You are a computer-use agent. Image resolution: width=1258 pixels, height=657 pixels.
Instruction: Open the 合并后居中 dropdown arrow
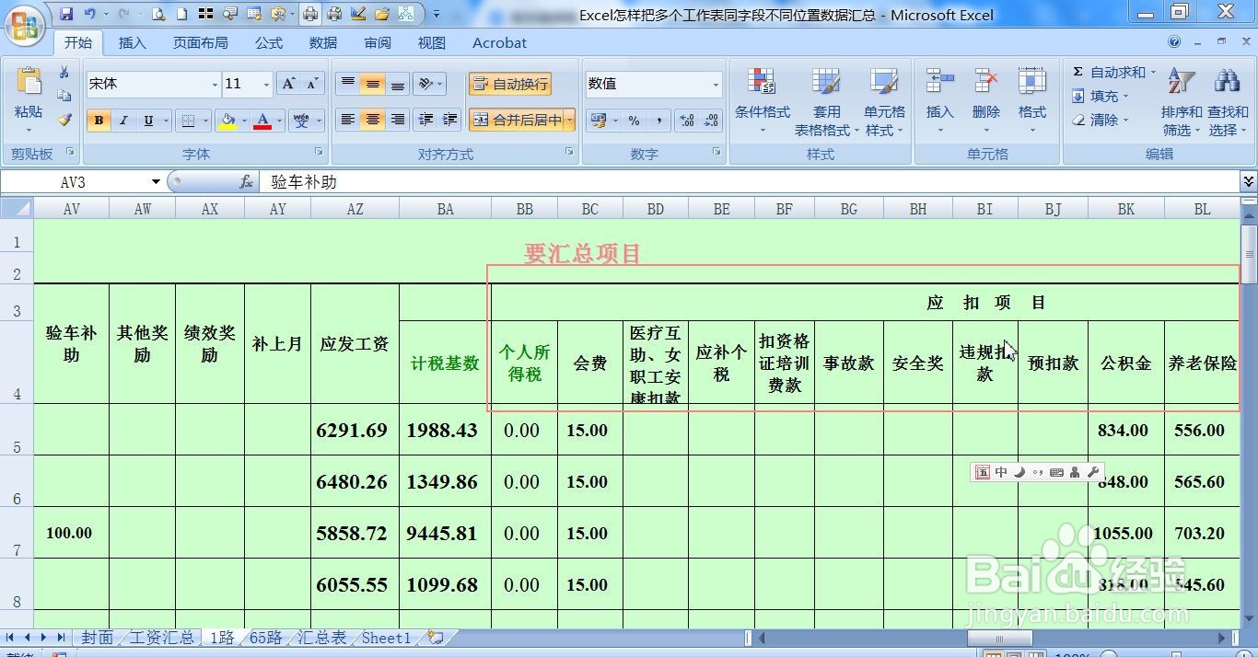[569, 120]
